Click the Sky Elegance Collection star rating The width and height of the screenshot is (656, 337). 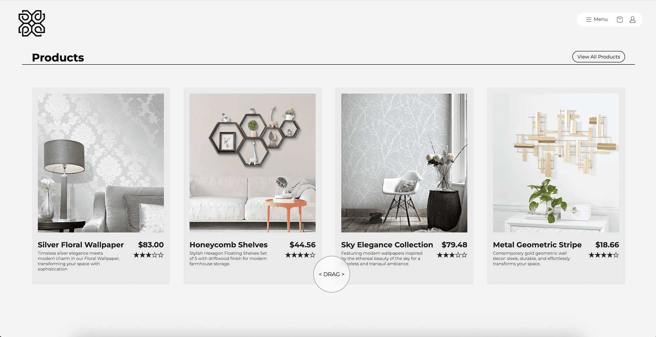(x=452, y=255)
